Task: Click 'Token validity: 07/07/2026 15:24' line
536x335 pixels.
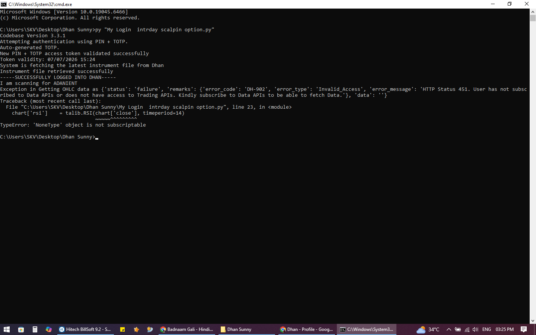Action: coord(48,60)
